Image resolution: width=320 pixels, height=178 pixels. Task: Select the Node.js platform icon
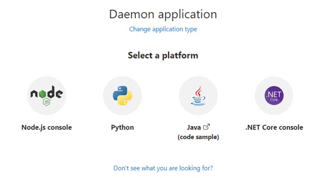(x=46, y=95)
